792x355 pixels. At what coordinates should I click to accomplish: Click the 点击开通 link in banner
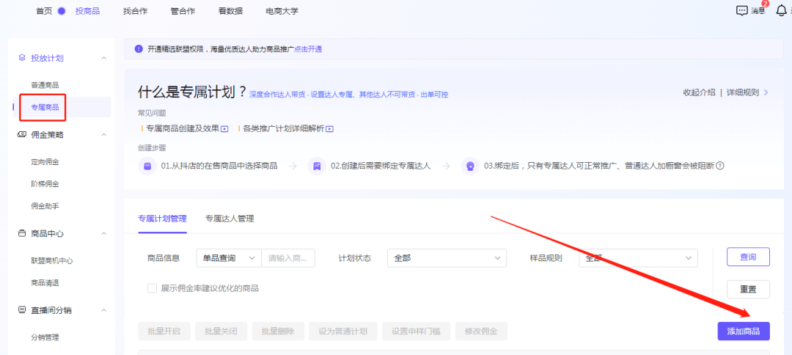(308, 49)
